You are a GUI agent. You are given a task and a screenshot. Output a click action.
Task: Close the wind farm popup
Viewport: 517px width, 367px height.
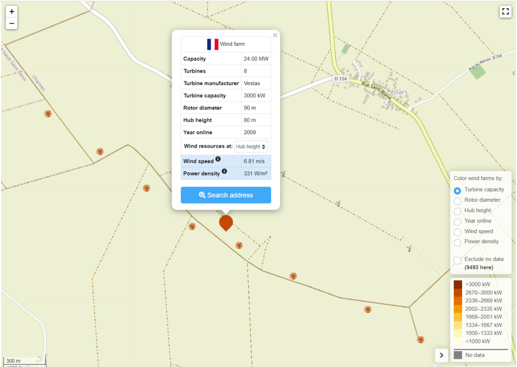point(275,36)
